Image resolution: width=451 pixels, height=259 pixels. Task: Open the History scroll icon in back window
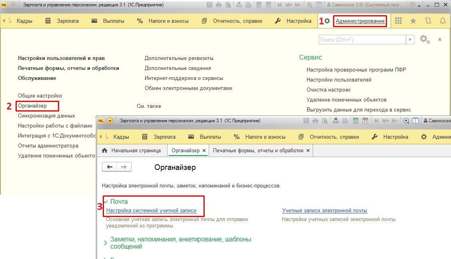click(428, 21)
